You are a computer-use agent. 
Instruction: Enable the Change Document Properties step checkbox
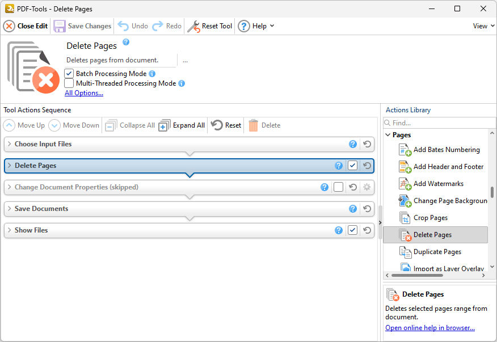tap(338, 187)
